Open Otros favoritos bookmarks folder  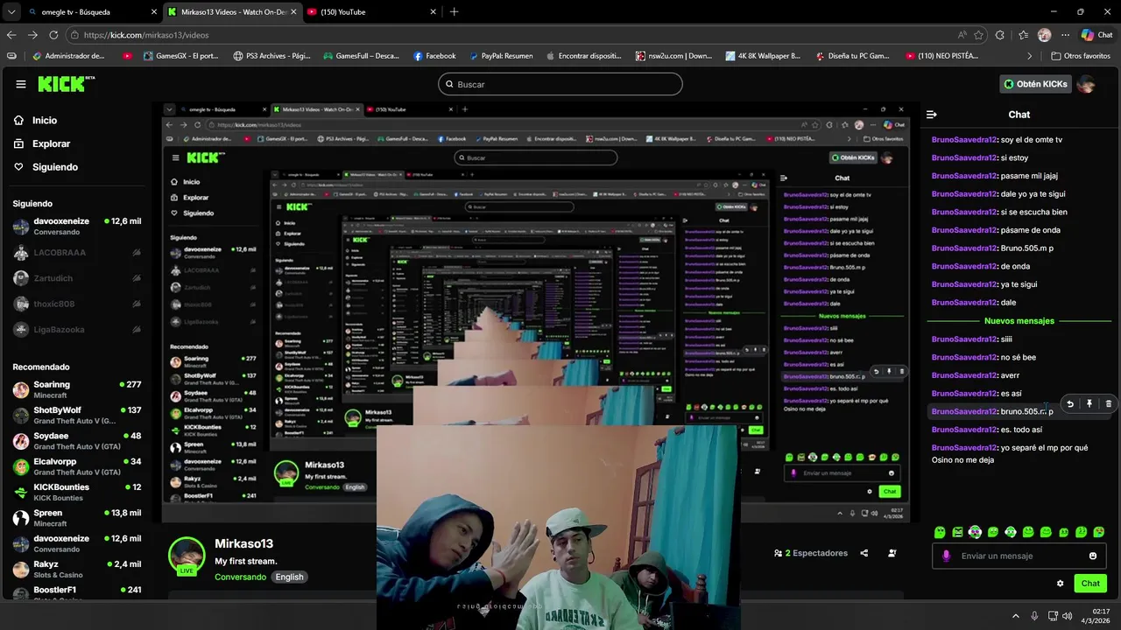[x=1081, y=56]
